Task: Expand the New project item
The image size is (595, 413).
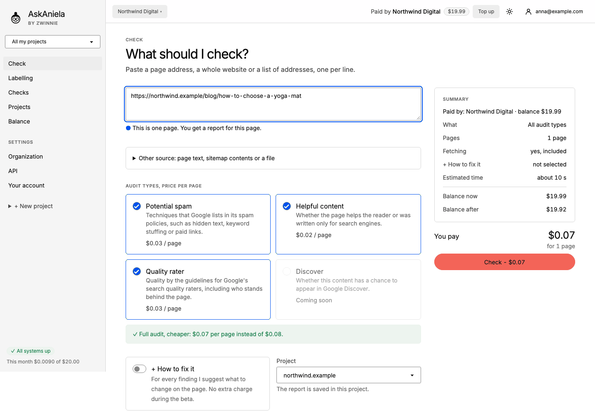Action: 31,206
